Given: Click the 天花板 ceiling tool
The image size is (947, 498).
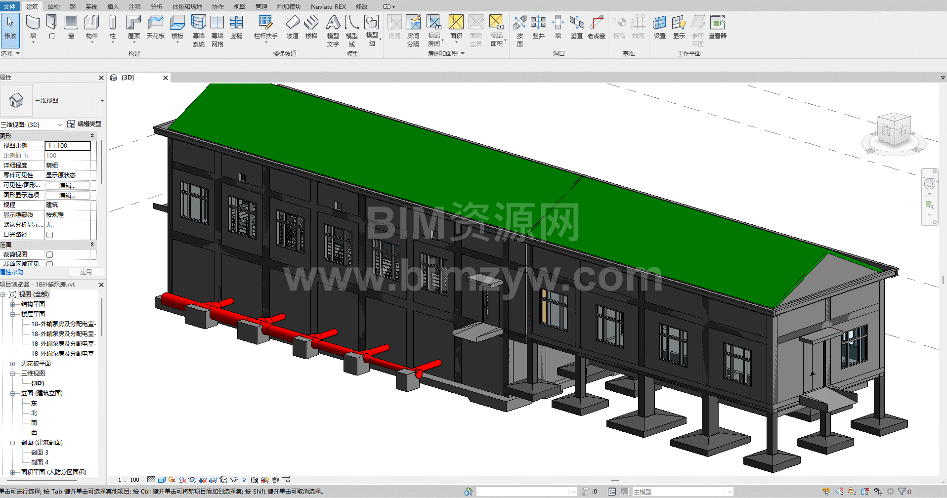Looking at the screenshot, I should point(155,27).
